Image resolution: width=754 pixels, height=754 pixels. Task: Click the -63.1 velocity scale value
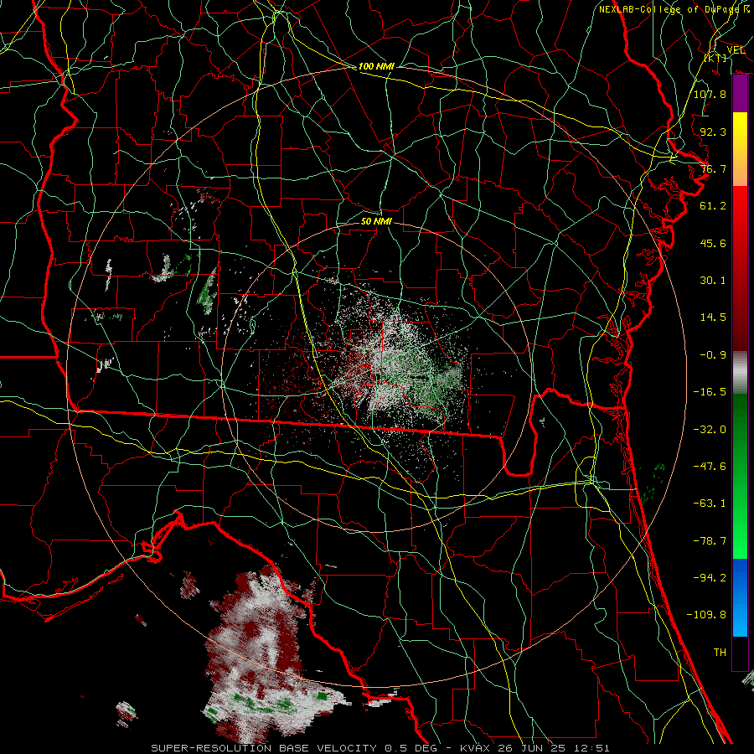(x=710, y=504)
